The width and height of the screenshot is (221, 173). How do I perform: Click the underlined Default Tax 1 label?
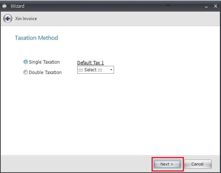(x=91, y=63)
